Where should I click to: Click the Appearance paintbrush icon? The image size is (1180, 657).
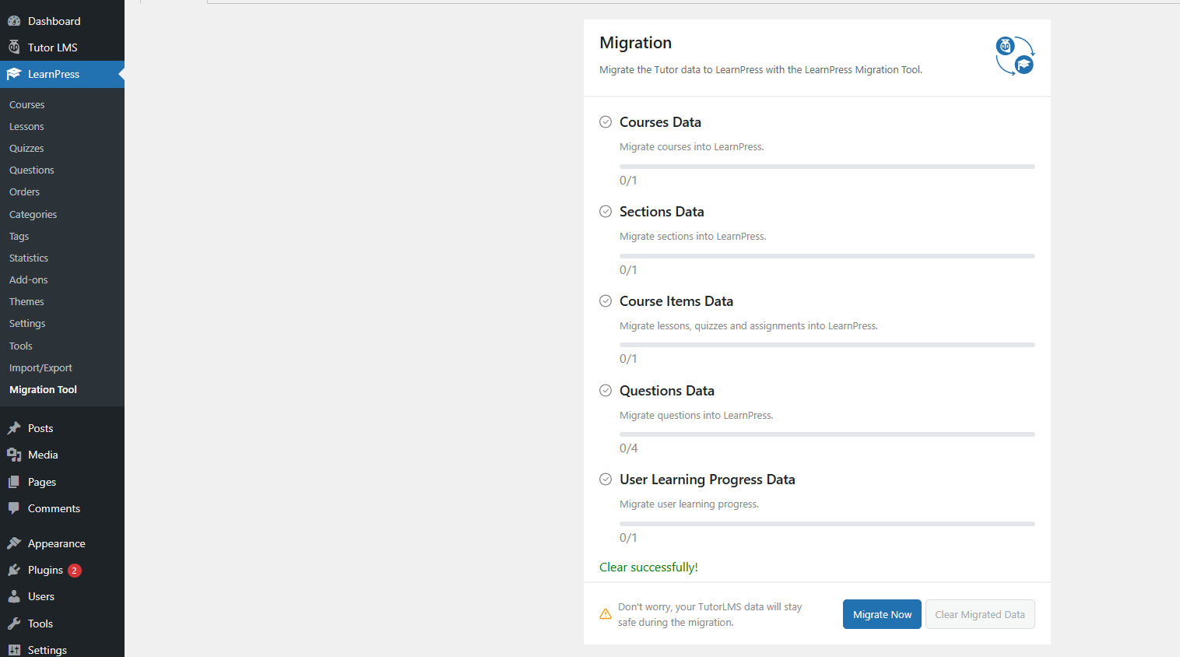point(14,543)
